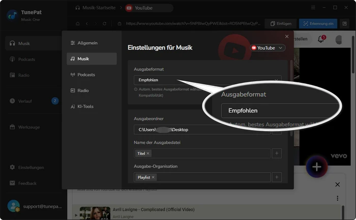Open the hamburger menu in title bar

pos(313,8)
